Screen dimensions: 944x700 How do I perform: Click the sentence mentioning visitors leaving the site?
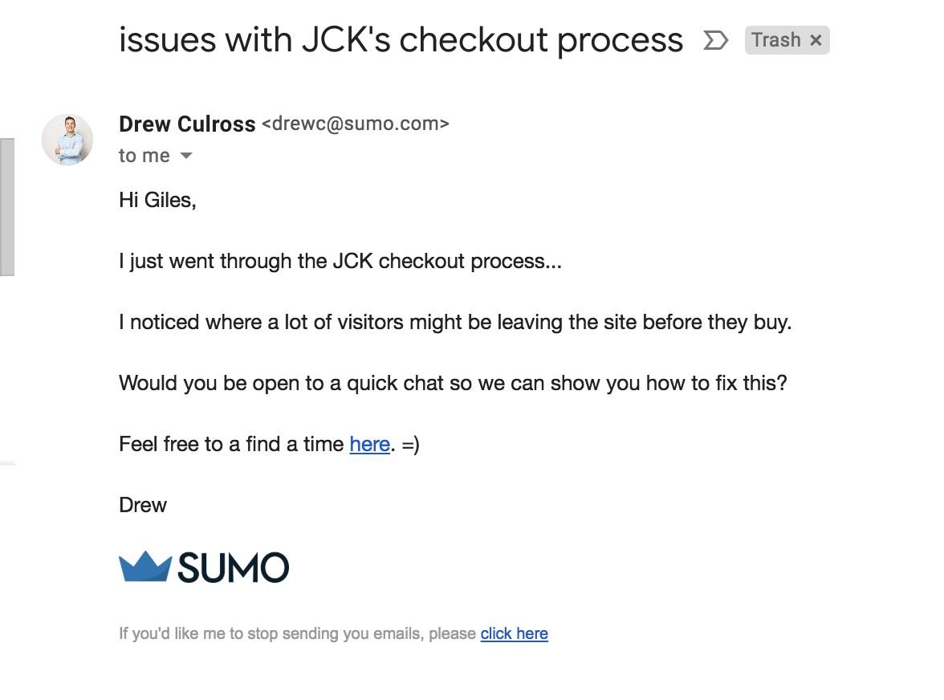(x=455, y=322)
